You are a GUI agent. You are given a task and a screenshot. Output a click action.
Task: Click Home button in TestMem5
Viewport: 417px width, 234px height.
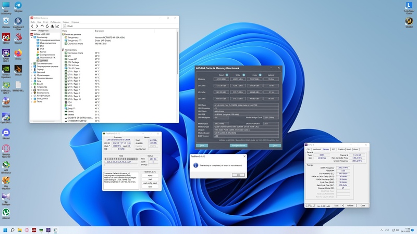coord(150,176)
